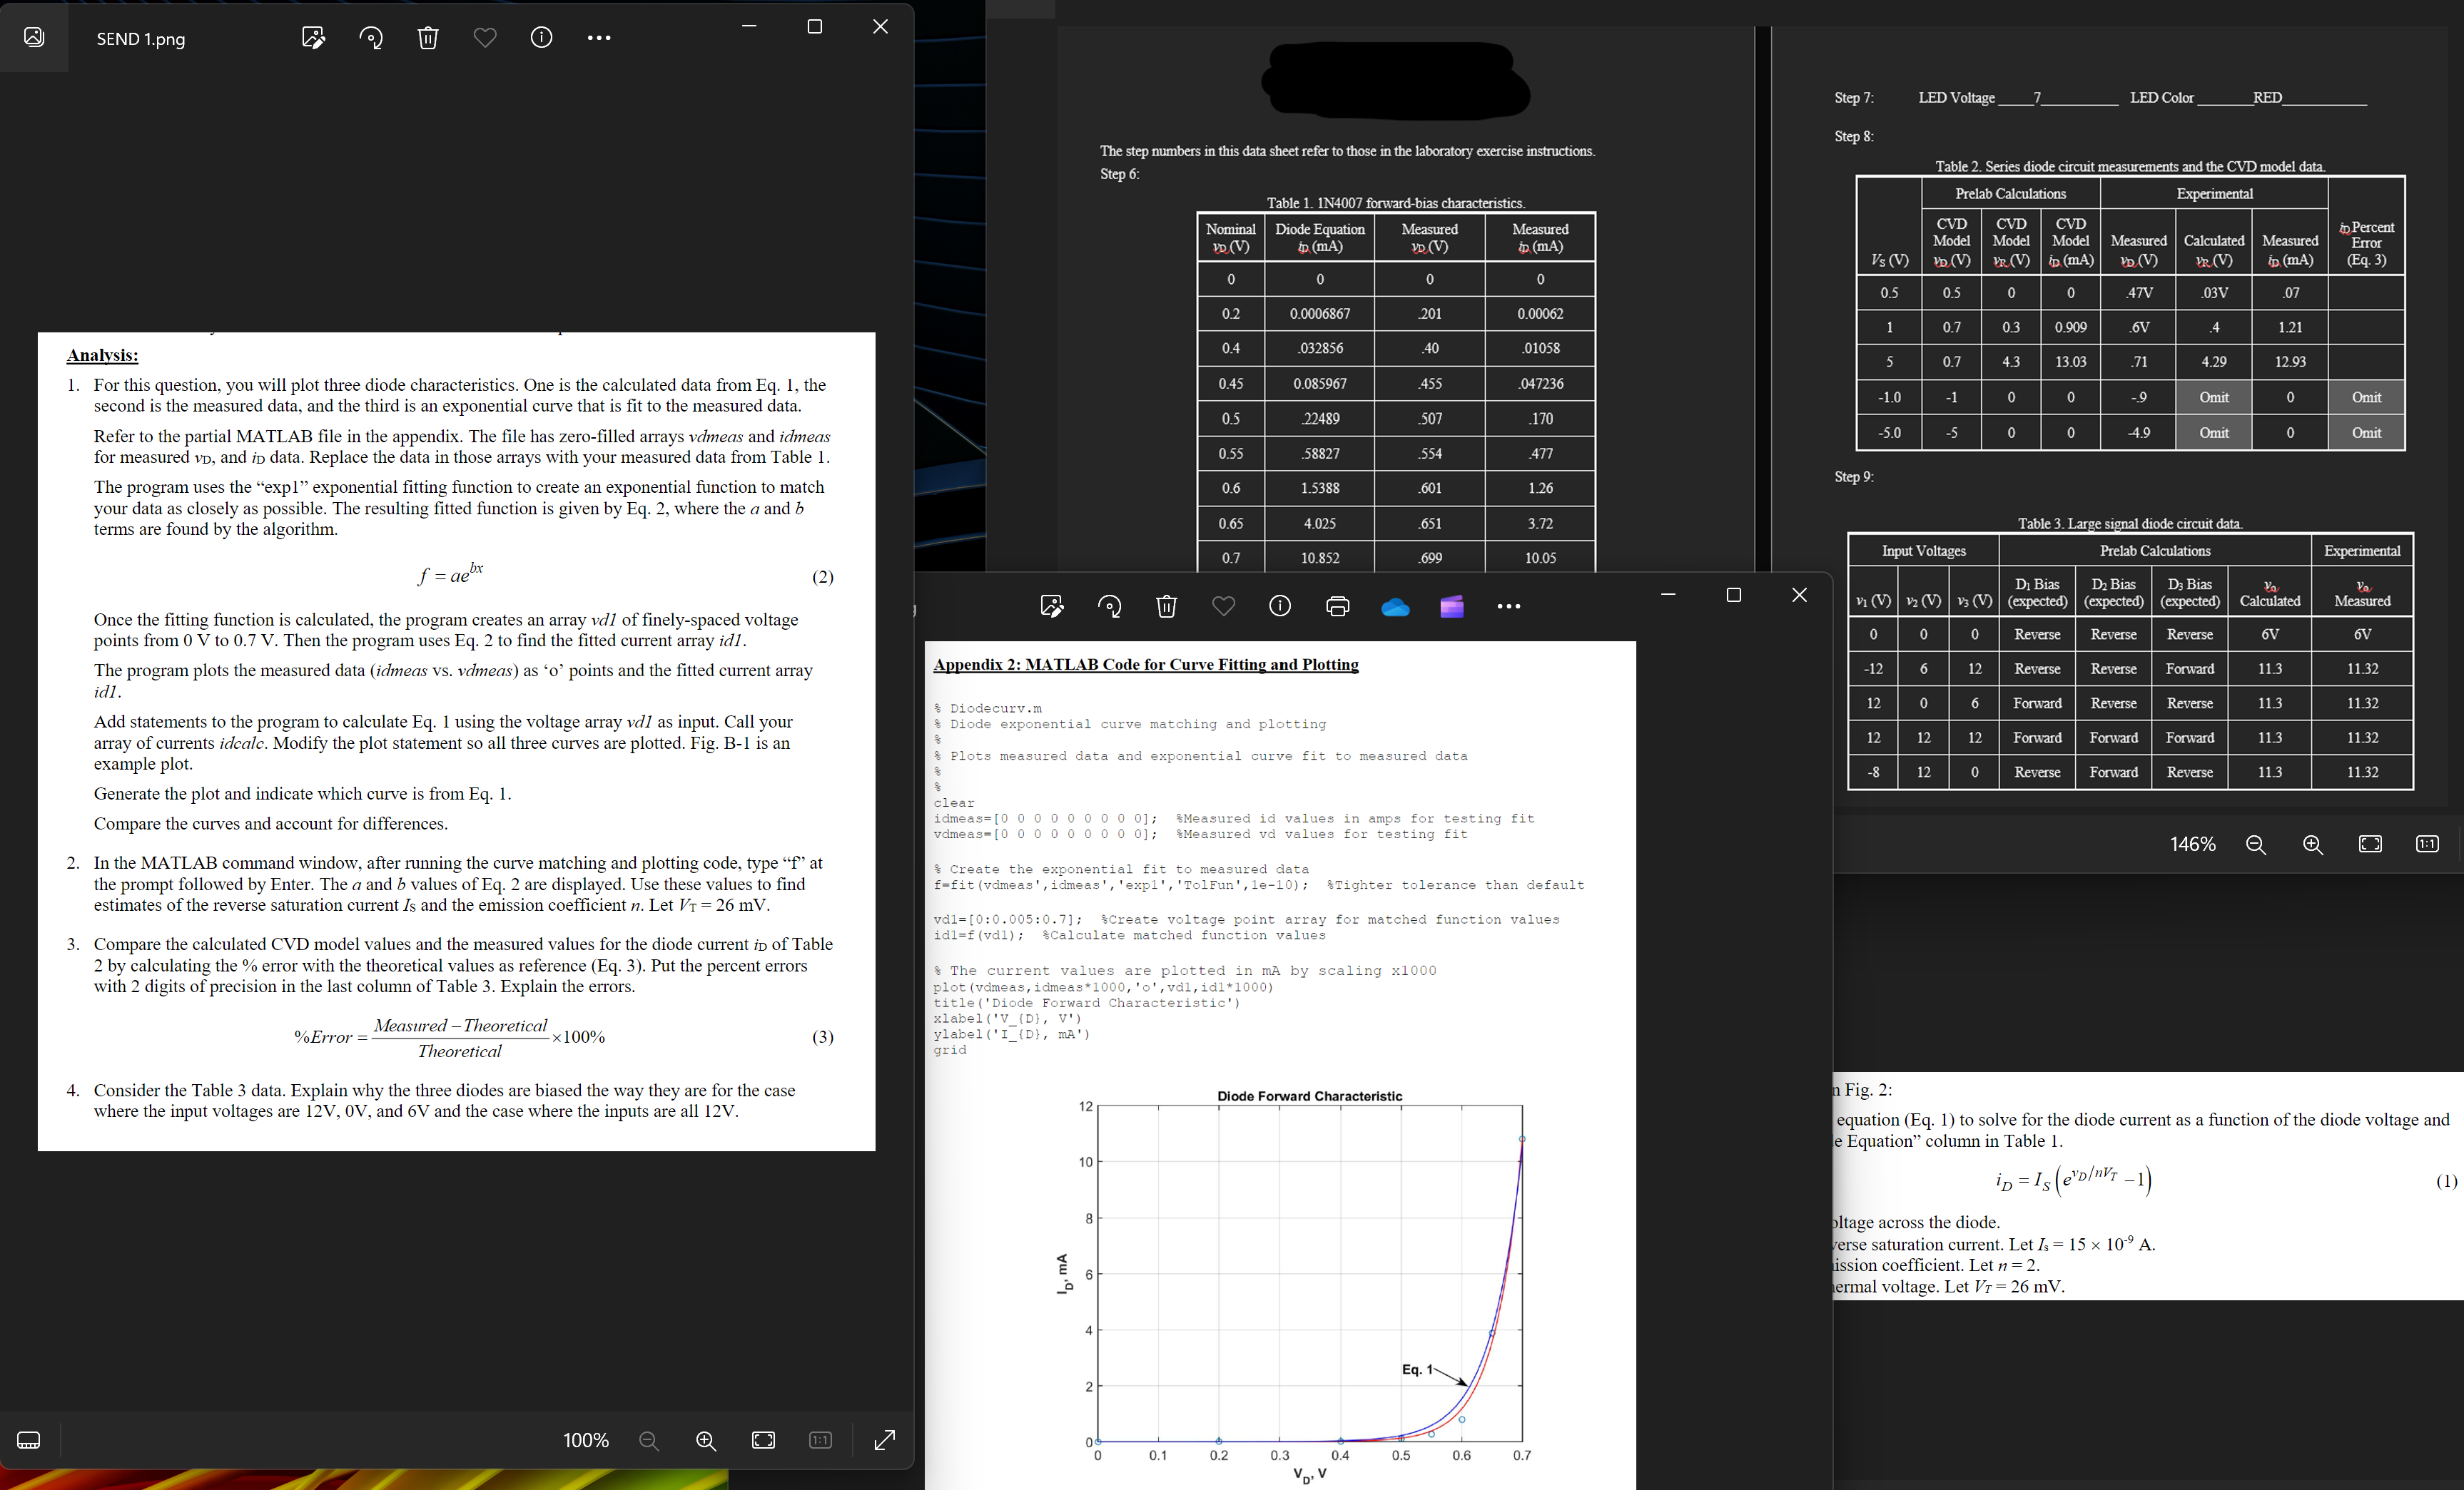
Task: Launch Clipchamp from the bottom photo toolbar
Action: [x=1451, y=606]
